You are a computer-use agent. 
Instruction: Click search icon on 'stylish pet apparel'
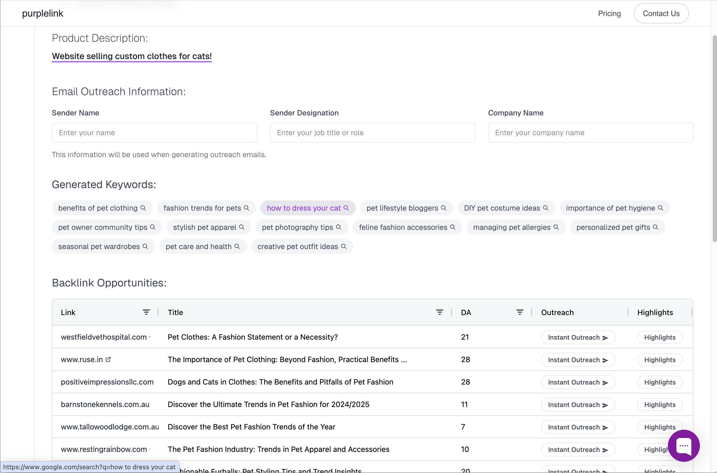[x=242, y=227]
